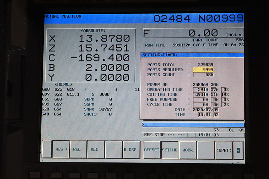Open the OFFSET soft key page
Screen dimensions: 269x179
152,150
